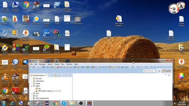
Task: Click the Debug bug icon in toolbar
Action: point(82,67)
